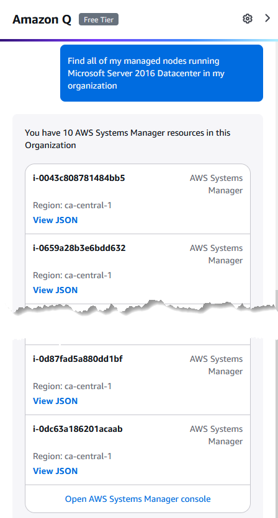This screenshot has width=278, height=518.
Task: Select resource ID i-0d87fad5a880dd1bf
Action: click(x=78, y=359)
